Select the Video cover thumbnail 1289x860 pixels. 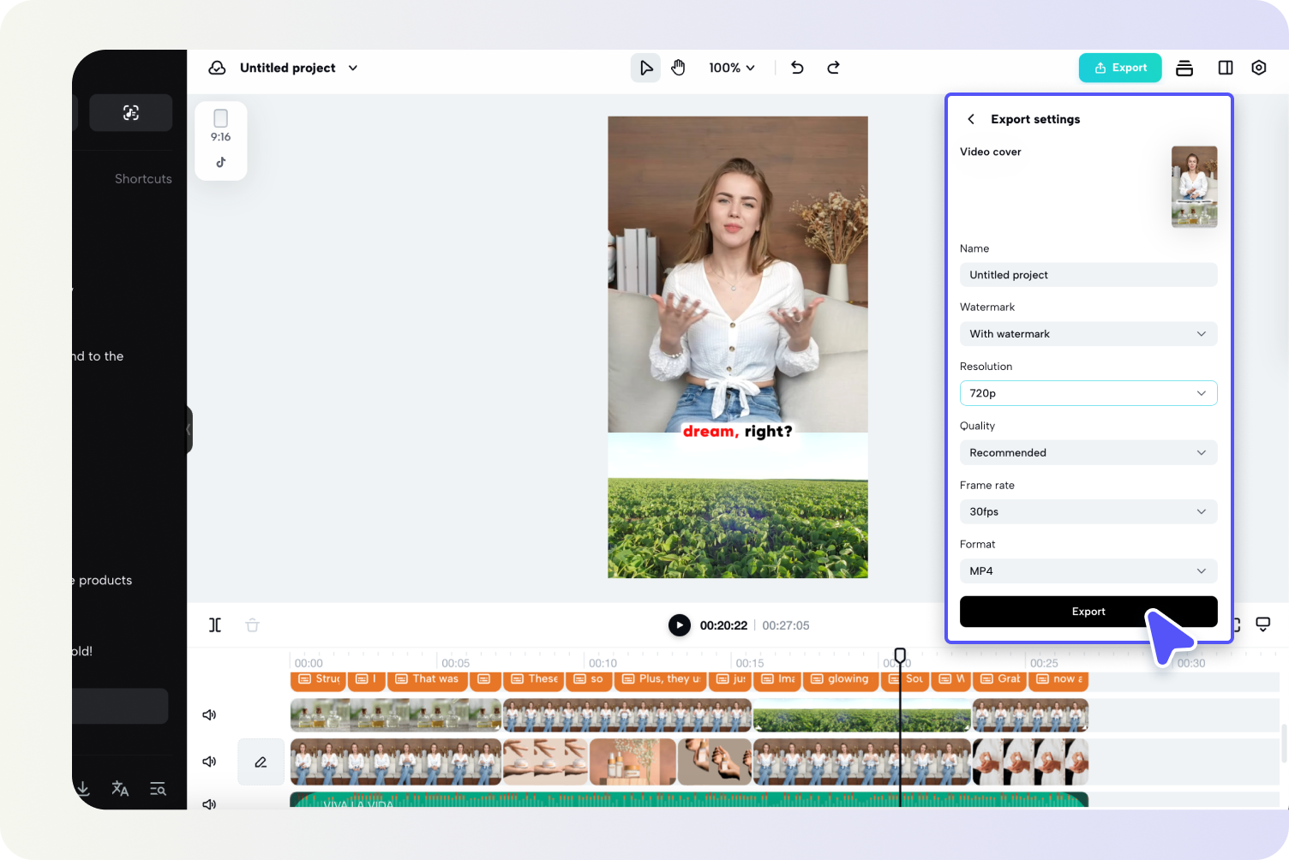point(1194,187)
